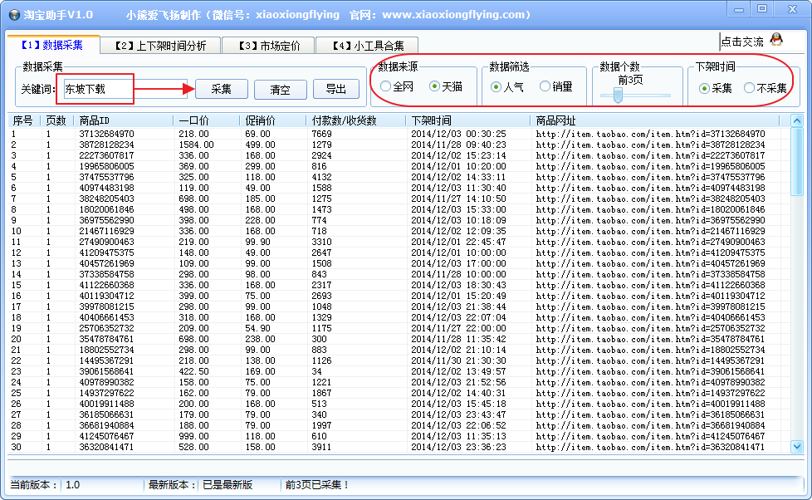Click the app globe icon in title bar
Screen dimensions: 812x500
click(x=14, y=15)
